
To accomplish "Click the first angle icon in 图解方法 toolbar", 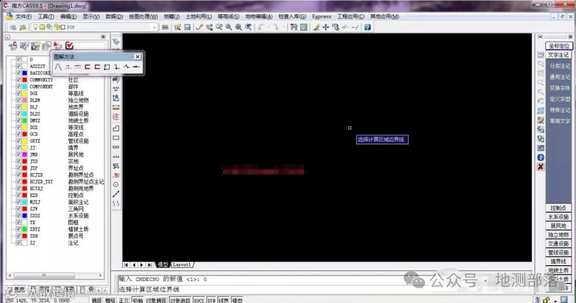I will coord(59,67).
